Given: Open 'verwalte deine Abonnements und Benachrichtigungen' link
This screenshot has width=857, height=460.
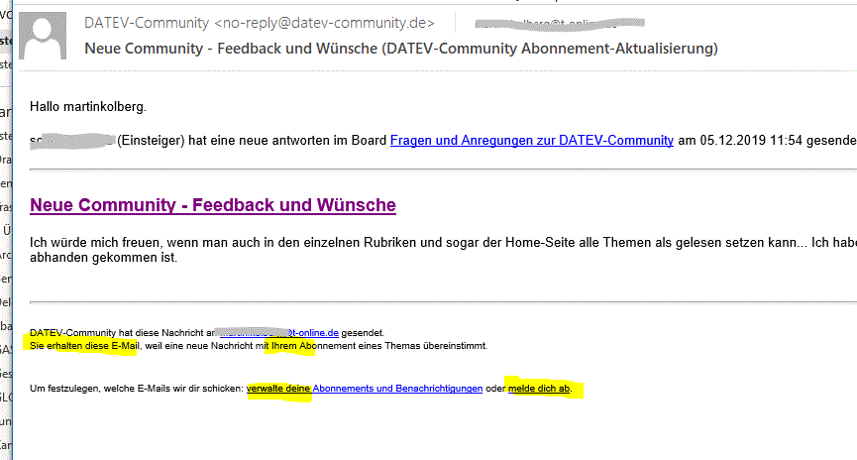Looking at the screenshot, I should click(x=365, y=388).
